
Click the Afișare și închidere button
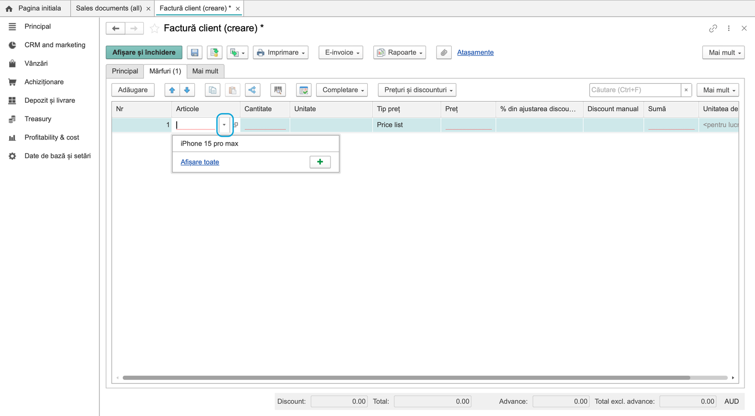coord(144,53)
